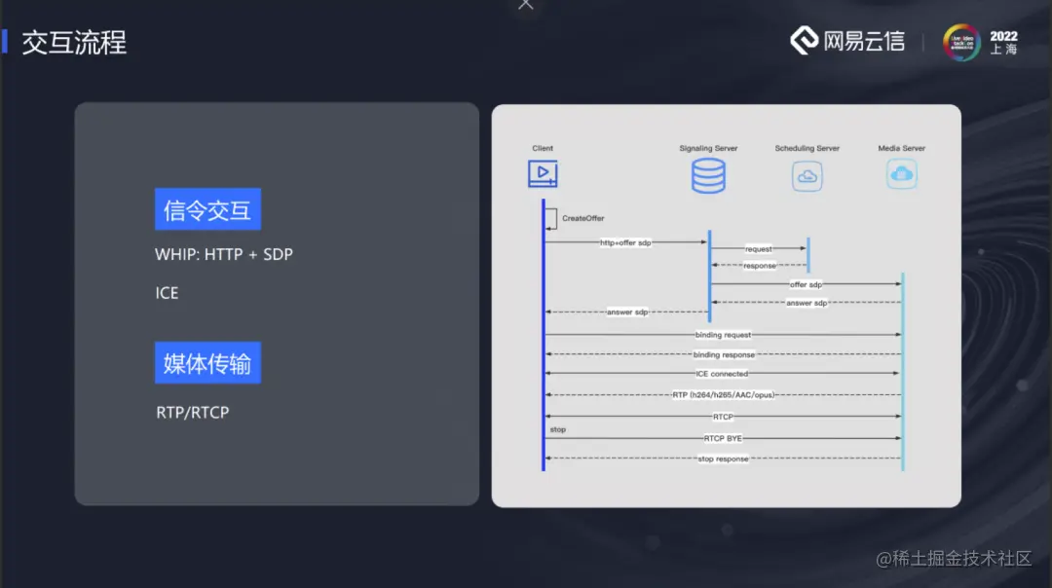Click the binding response label
This screenshot has width=1052, height=588.
[724, 354]
